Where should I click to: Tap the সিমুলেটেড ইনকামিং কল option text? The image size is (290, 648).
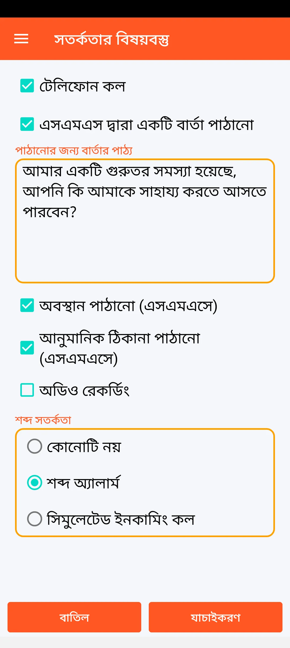(x=121, y=519)
